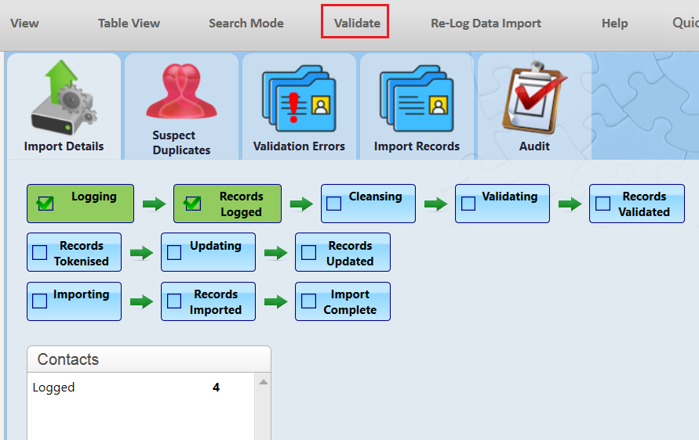Tick the Updating stage checkbox

click(174, 252)
